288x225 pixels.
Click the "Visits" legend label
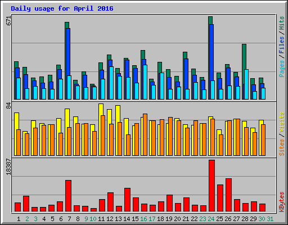tap(281, 122)
